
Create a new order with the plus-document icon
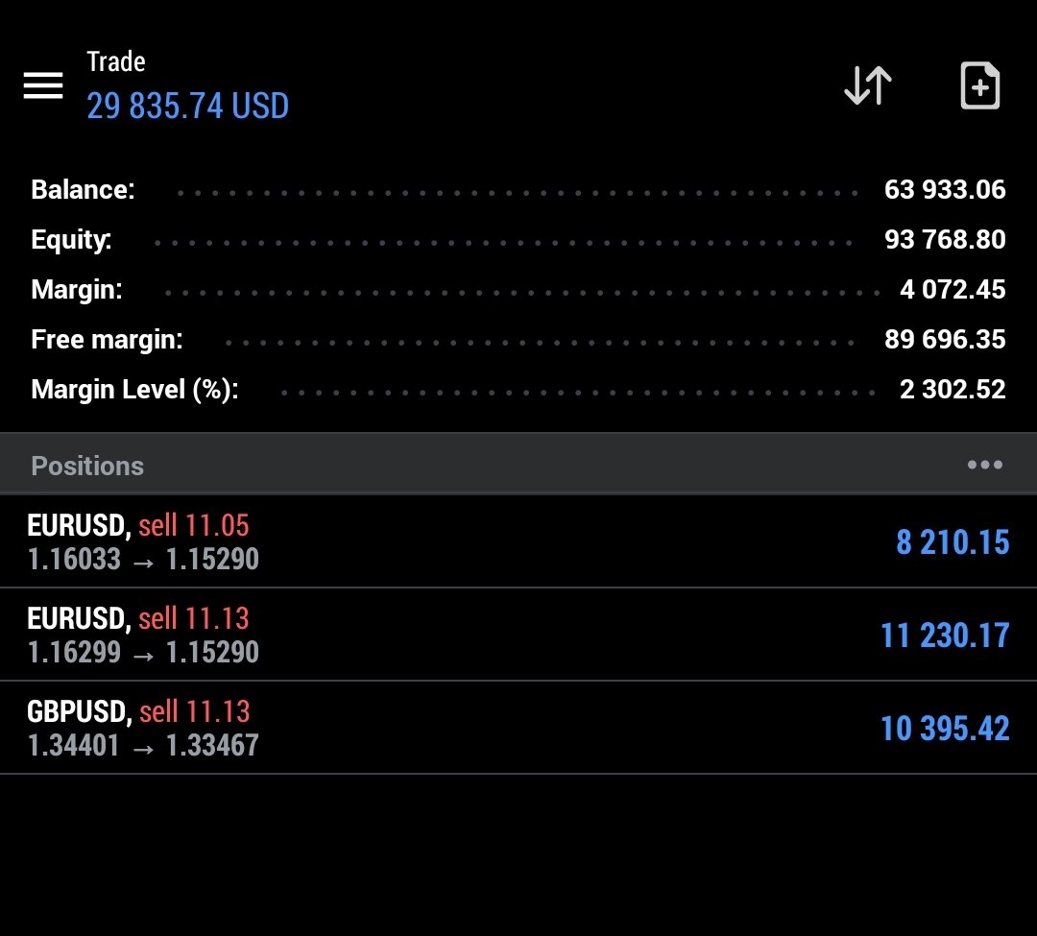click(979, 85)
